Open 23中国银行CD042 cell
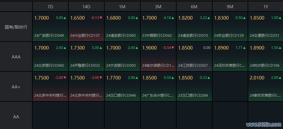Screen dimensions: 283x129 pyautogui.click(x=158, y=27)
